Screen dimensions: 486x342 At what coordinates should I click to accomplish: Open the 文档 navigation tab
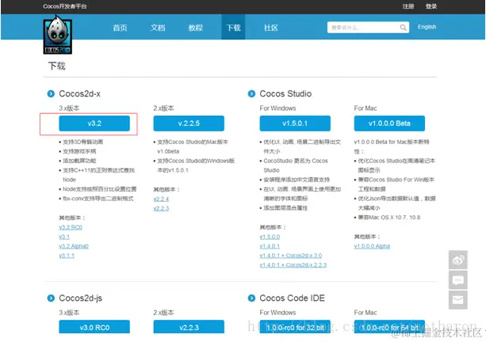[158, 28]
